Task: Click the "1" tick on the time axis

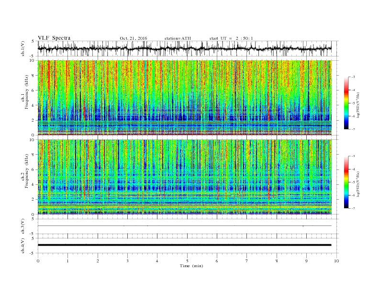Action: click(x=67, y=261)
